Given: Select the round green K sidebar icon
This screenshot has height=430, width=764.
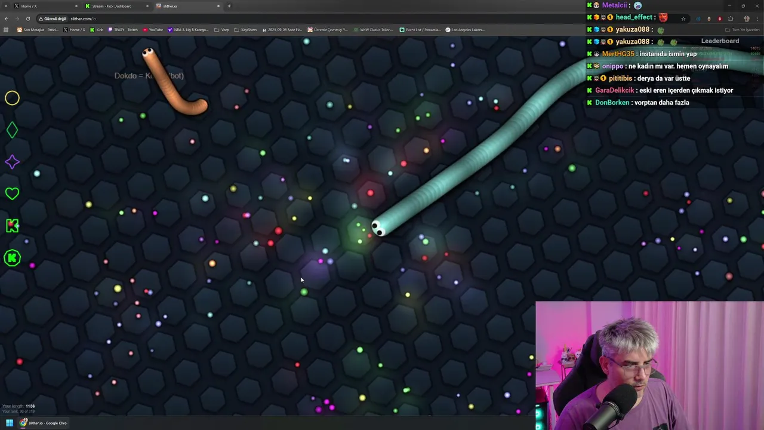Looking at the screenshot, I should click(12, 258).
